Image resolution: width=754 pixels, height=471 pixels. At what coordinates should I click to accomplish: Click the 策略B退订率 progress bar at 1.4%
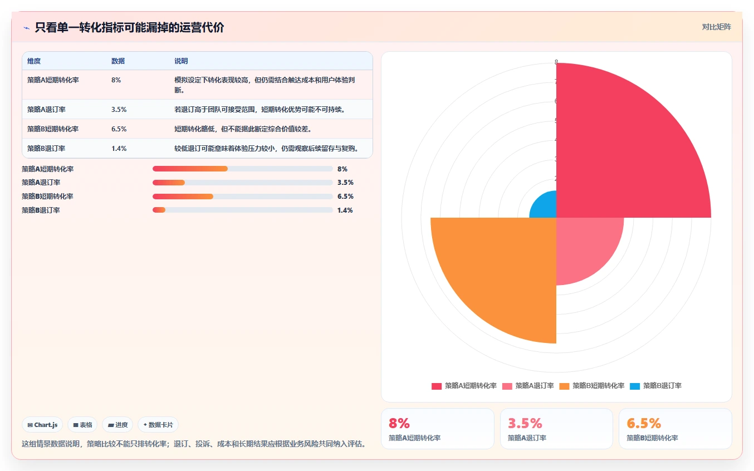(243, 210)
